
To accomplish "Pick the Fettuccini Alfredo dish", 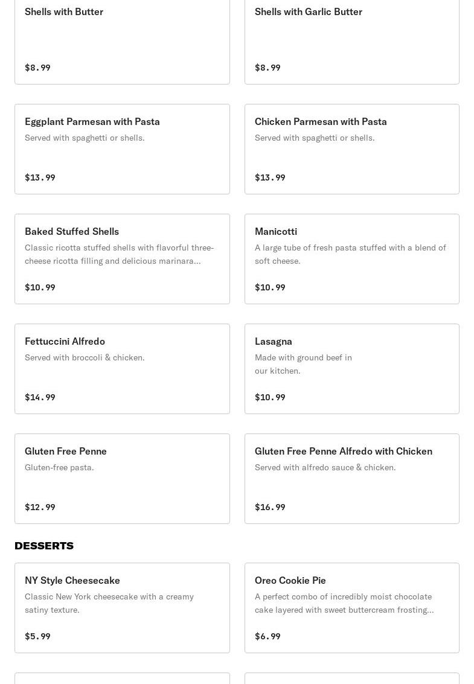I will pos(122,369).
